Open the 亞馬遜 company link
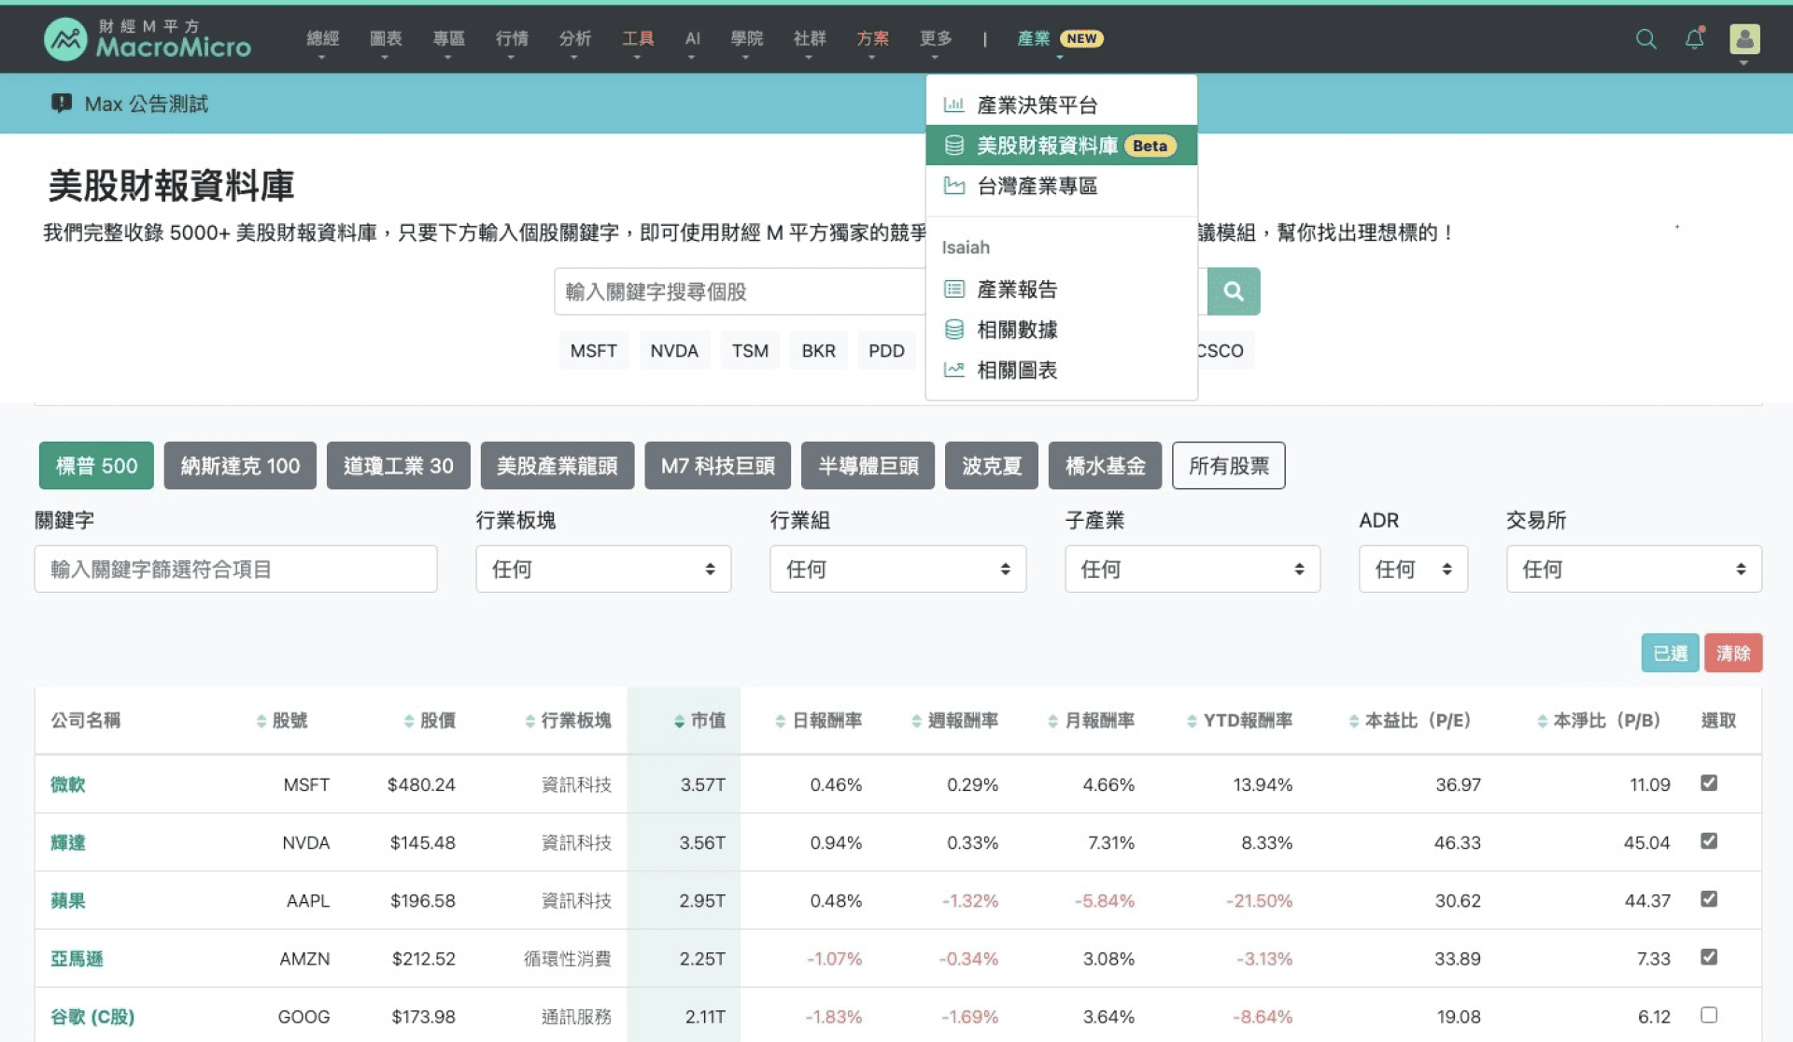Image resolution: width=1793 pixels, height=1042 pixels. click(x=77, y=958)
